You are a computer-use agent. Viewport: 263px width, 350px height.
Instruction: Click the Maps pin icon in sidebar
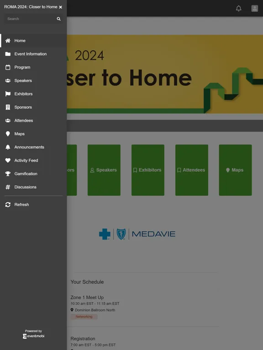click(8, 134)
